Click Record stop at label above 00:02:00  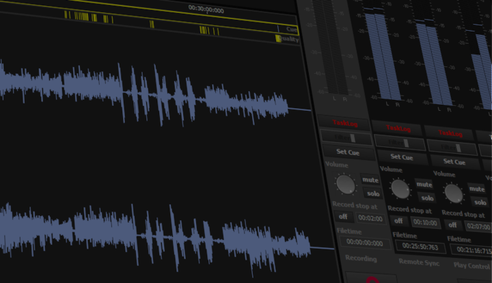point(355,206)
